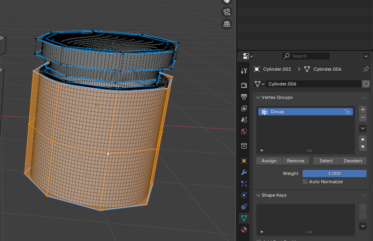
Task: Collapse the Vertex Groups panel
Action: [258, 97]
